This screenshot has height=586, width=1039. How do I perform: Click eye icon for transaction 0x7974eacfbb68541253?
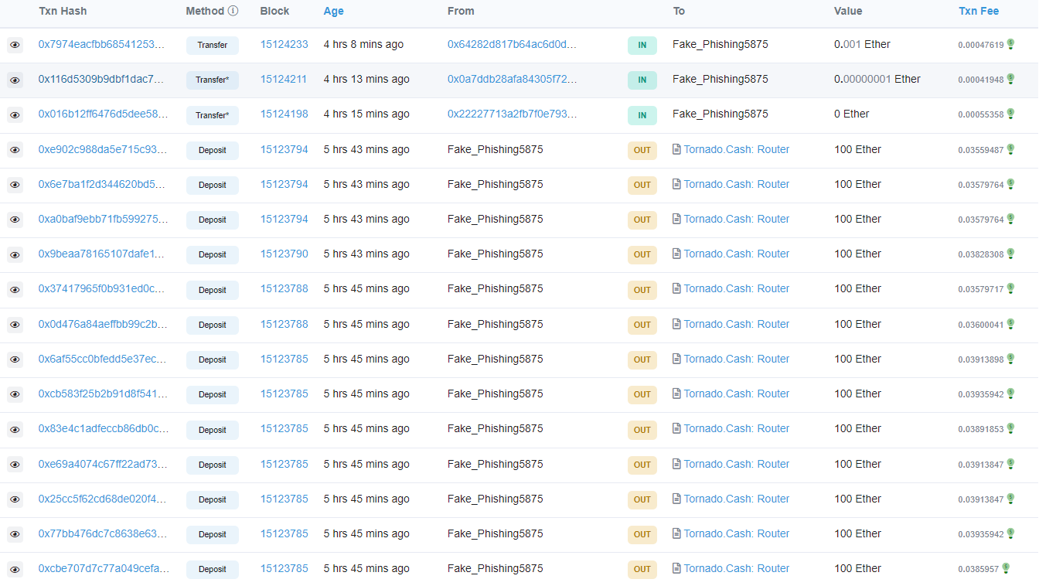tap(15, 46)
